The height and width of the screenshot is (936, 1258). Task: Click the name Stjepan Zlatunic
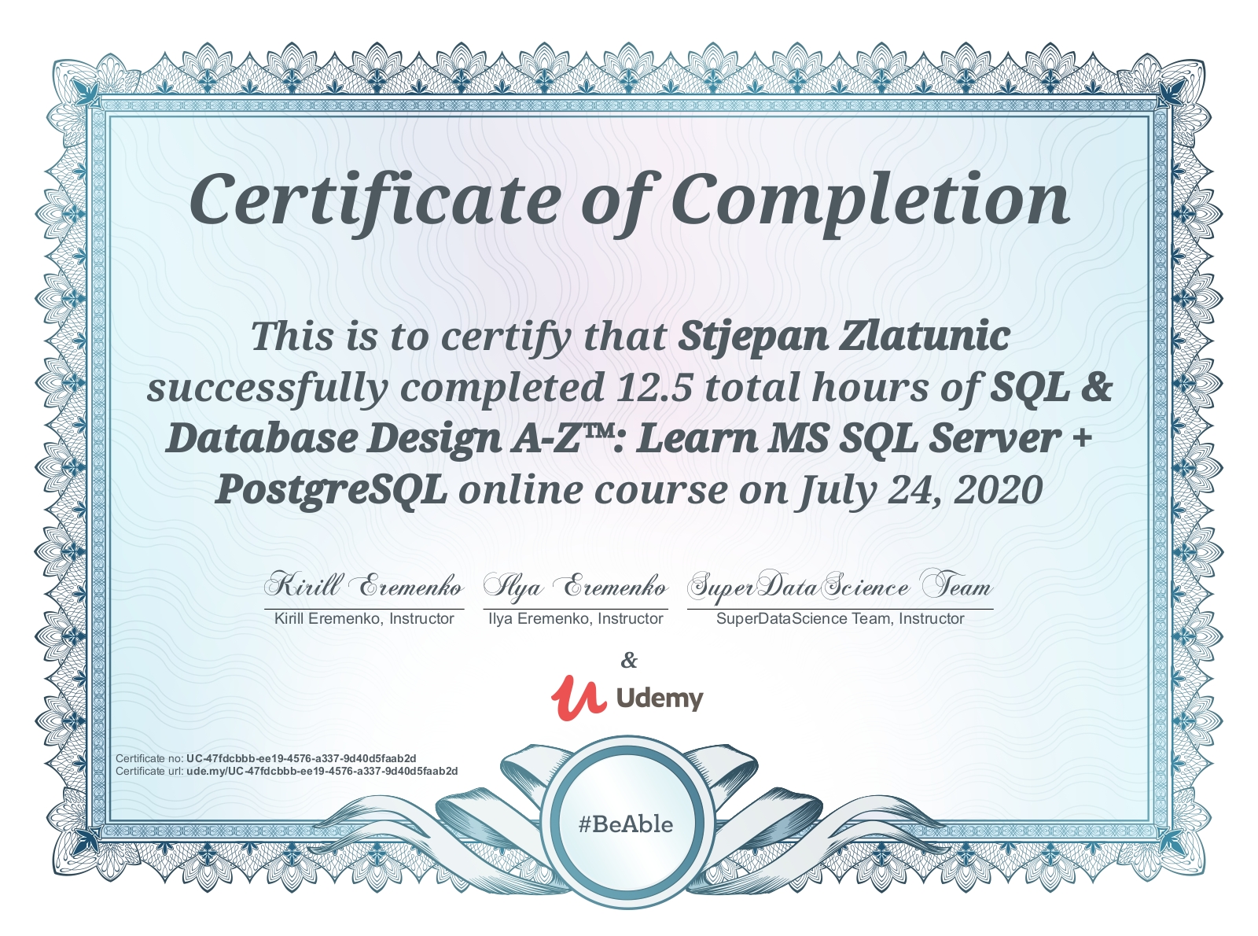pos(844,336)
